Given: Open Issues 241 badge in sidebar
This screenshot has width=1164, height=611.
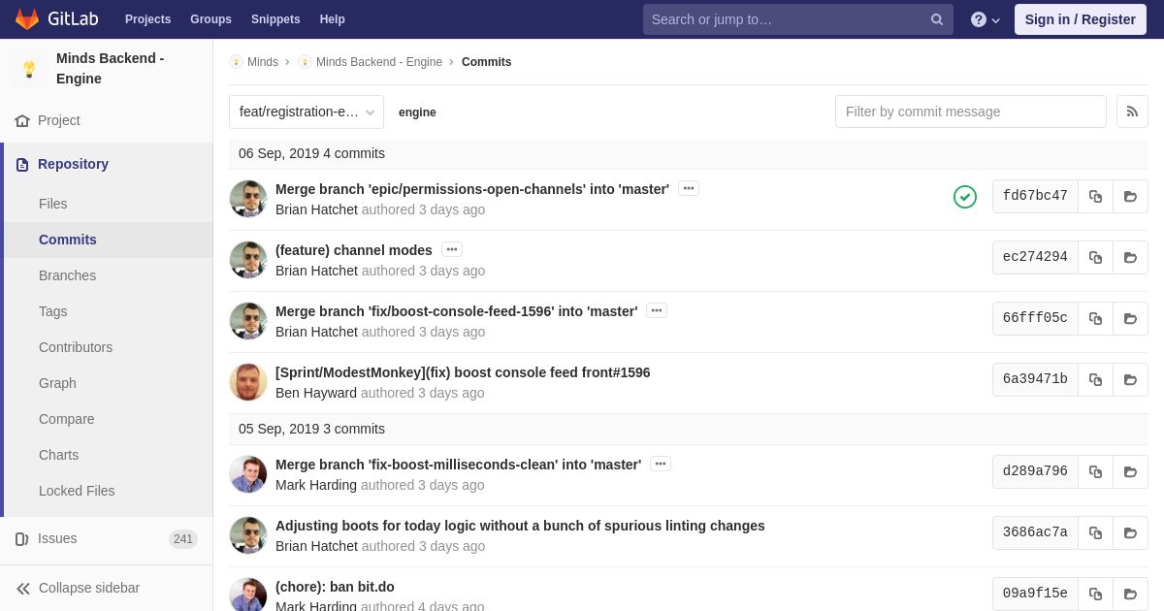Looking at the screenshot, I should tap(183, 539).
